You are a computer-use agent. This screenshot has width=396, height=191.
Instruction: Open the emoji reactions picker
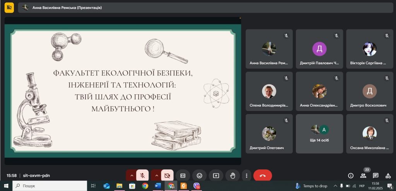tap(199, 176)
